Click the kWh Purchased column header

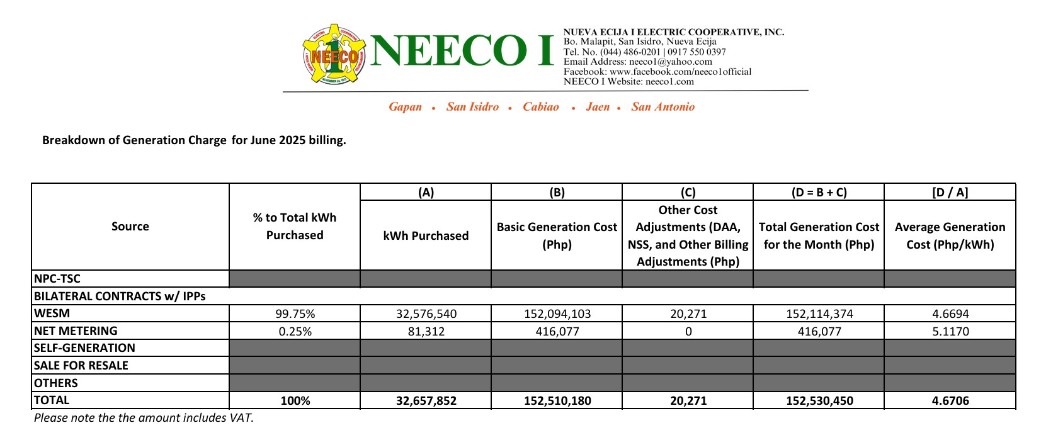[426, 236]
